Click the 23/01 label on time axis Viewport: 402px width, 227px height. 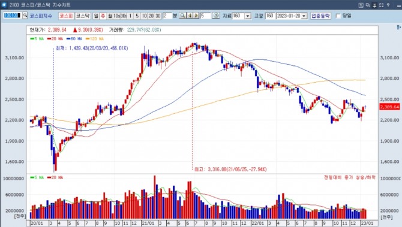click(367, 223)
